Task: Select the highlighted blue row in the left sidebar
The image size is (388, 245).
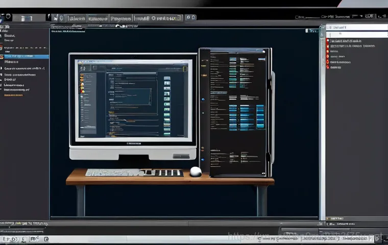Action: click(x=25, y=57)
